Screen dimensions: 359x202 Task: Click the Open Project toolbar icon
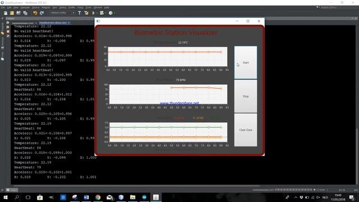[x=19, y=13]
